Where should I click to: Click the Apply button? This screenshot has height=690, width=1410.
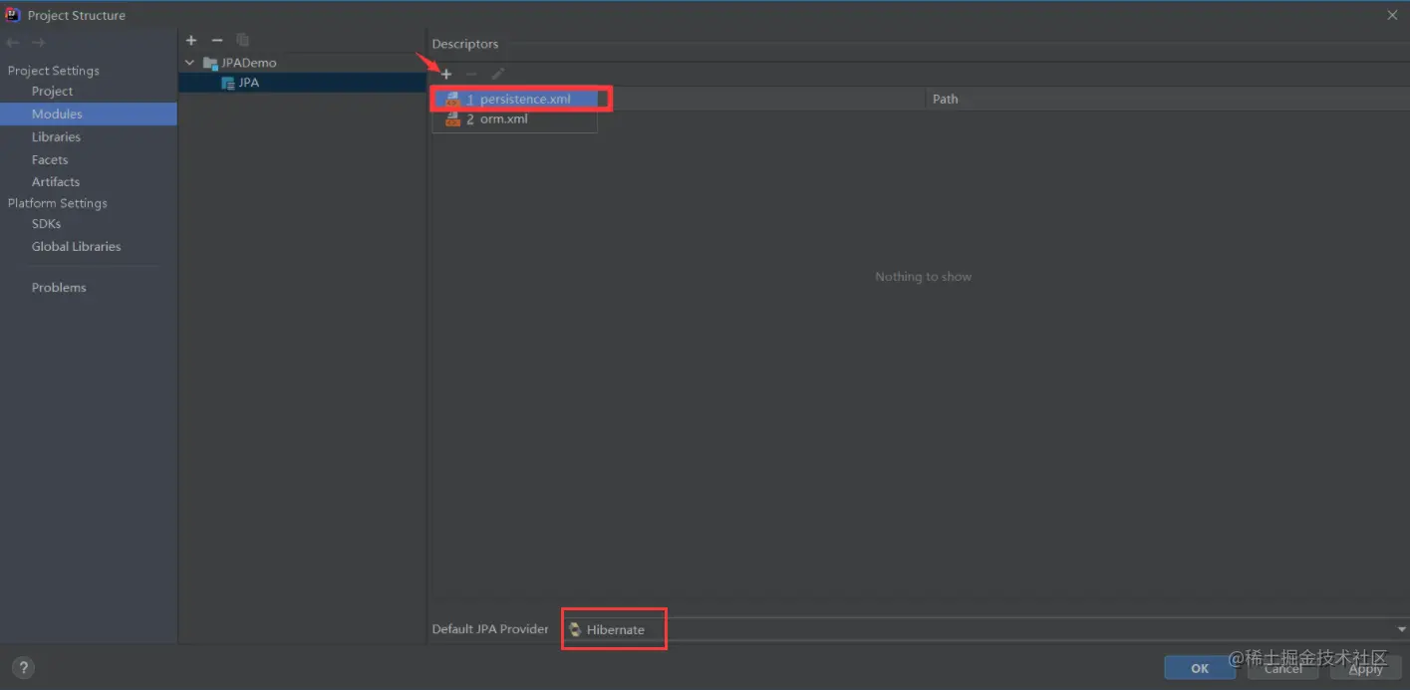click(1366, 668)
